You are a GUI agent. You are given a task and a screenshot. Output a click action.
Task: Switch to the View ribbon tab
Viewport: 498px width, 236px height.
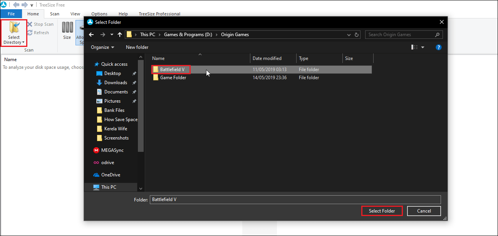[75, 14]
